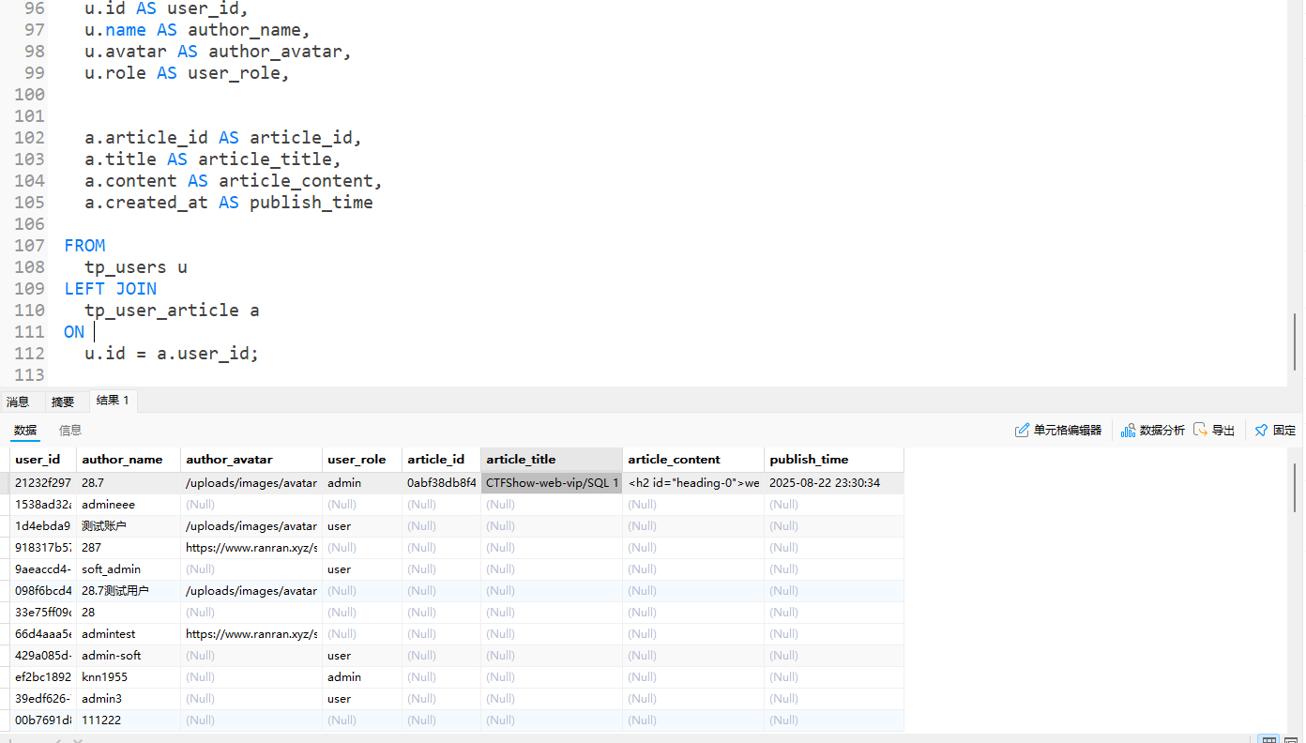
Task: Pin the result tab (固定)
Action: [x=1275, y=431]
